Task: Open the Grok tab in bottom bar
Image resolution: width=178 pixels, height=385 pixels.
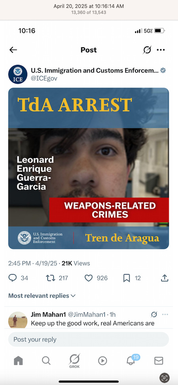Action: 74,361
